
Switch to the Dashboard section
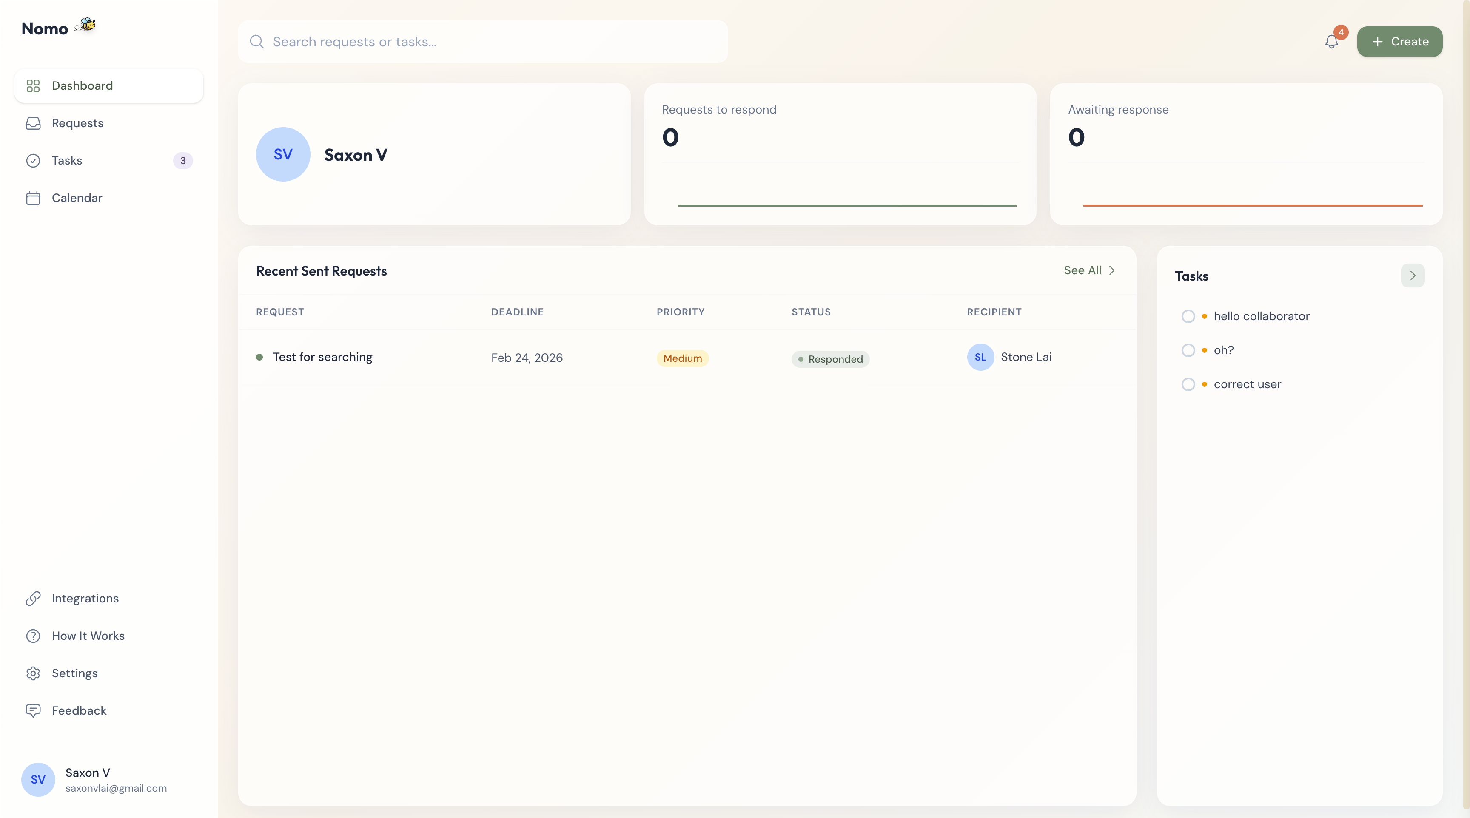pos(82,85)
